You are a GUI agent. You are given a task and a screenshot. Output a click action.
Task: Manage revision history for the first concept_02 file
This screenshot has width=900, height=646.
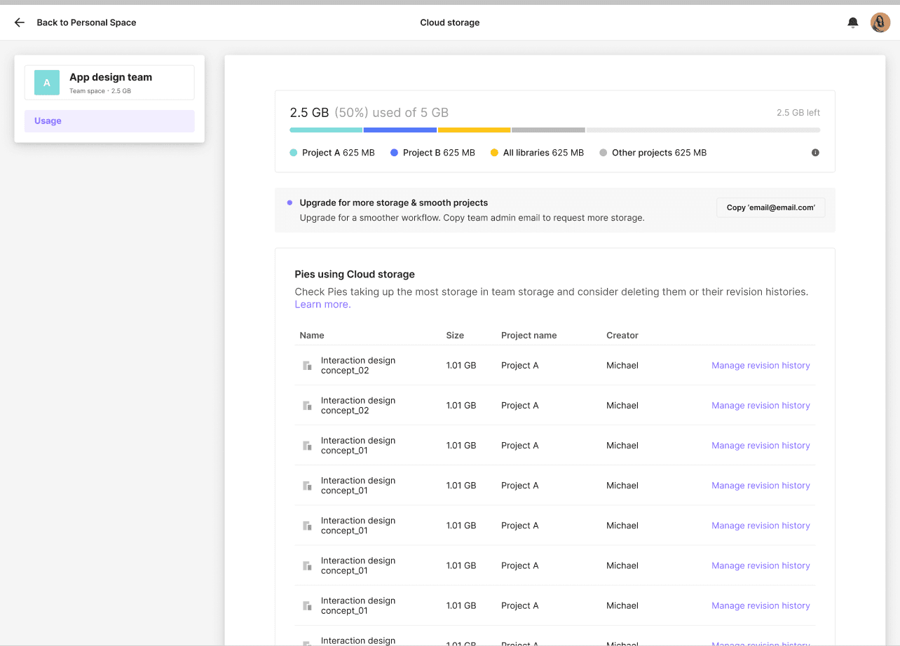pyautogui.click(x=761, y=365)
